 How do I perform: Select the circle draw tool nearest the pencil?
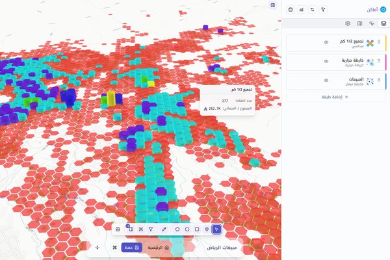[x=177, y=229]
